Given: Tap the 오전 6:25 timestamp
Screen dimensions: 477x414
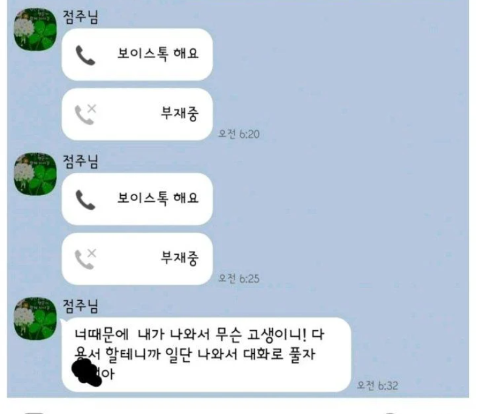Looking at the screenshot, I should pyautogui.click(x=239, y=278).
